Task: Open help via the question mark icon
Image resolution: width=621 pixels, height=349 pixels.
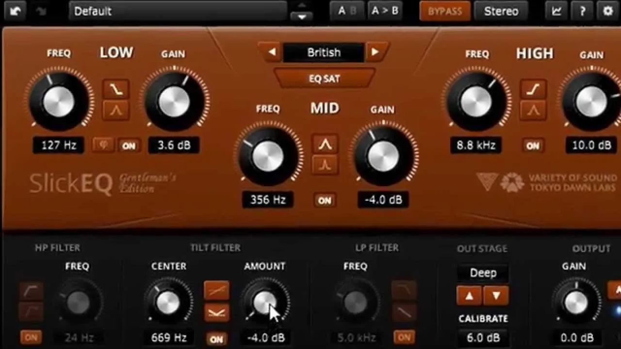Action: point(582,11)
